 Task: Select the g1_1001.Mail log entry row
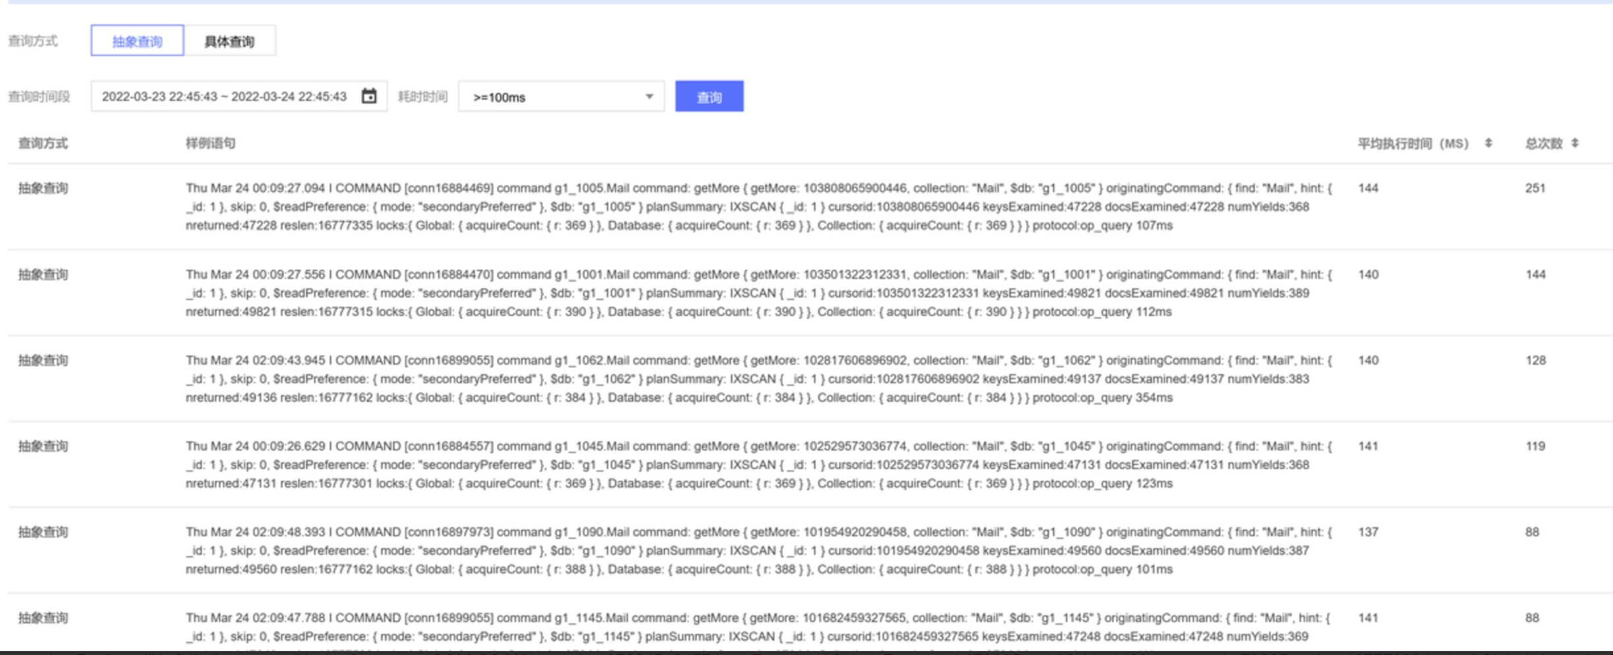click(x=757, y=293)
